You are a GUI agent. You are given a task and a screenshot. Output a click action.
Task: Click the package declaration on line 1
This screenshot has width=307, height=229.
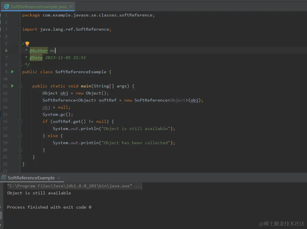[88, 15]
